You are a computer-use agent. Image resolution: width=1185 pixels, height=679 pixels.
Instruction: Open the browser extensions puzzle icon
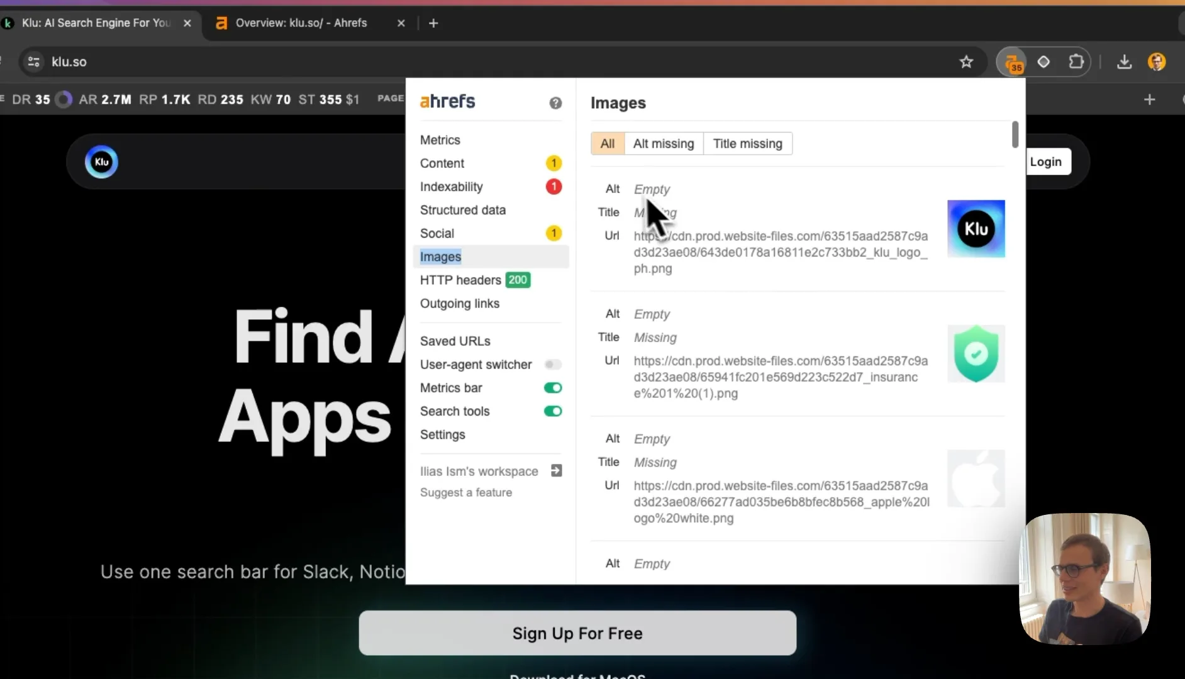click(1076, 62)
